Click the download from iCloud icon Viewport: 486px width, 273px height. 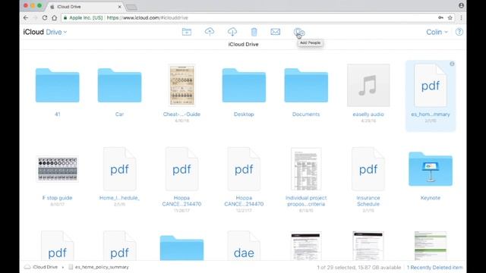232,32
